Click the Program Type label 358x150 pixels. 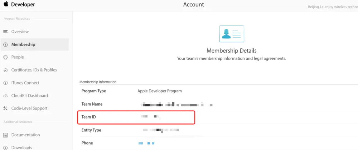pyautogui.click(x=93, y=91)
